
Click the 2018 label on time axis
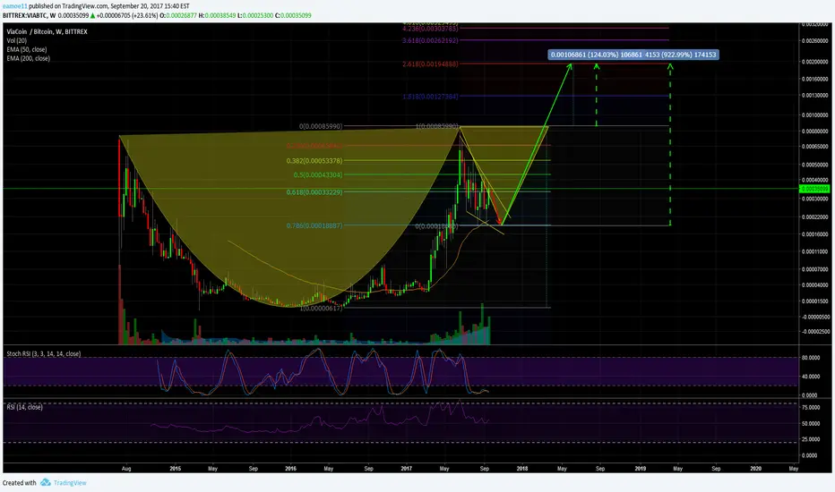(x=521, y=469)
